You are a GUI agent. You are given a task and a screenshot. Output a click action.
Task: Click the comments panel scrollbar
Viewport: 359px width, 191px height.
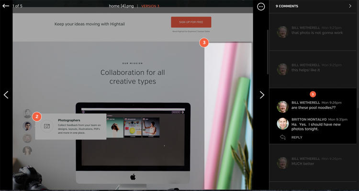pyautogui.click(x=268, y=52)
